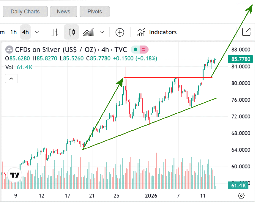Viewport: 268px width, 202px height.
Task: Toggle the pink approximate data badge
Action: (144, 49)
